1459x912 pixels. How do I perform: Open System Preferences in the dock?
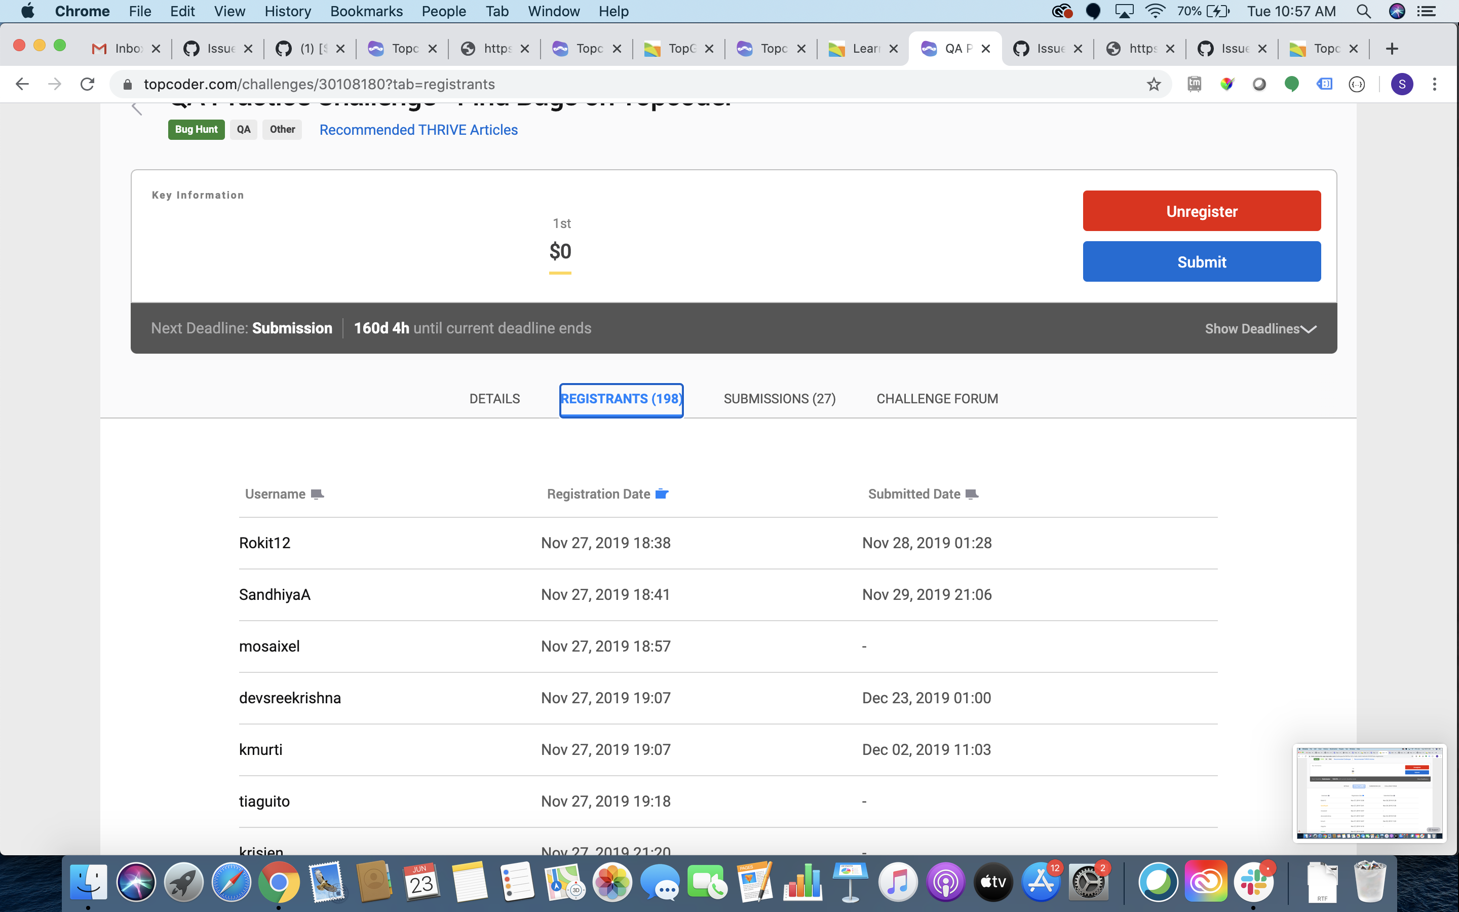click(1088, 883)
